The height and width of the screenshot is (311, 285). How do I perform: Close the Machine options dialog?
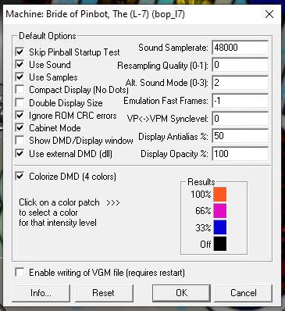tap(269, 14)
